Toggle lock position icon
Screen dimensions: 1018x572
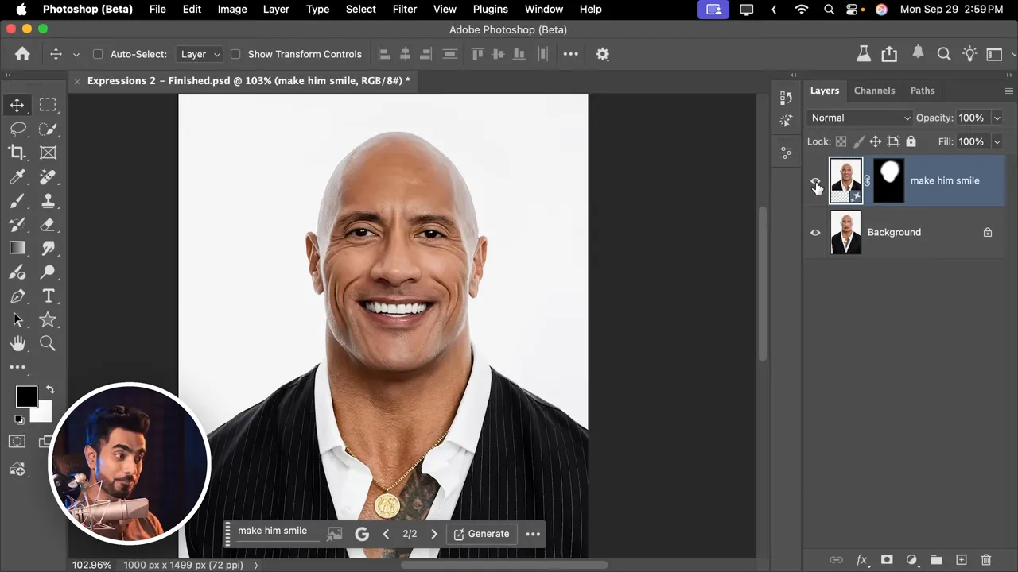876,141
